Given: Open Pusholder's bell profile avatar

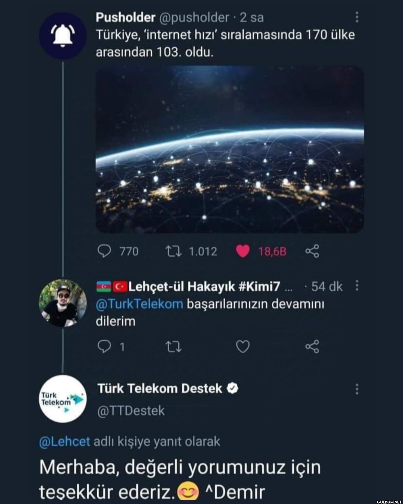Looking at the screenshot, I should (63, 36).
